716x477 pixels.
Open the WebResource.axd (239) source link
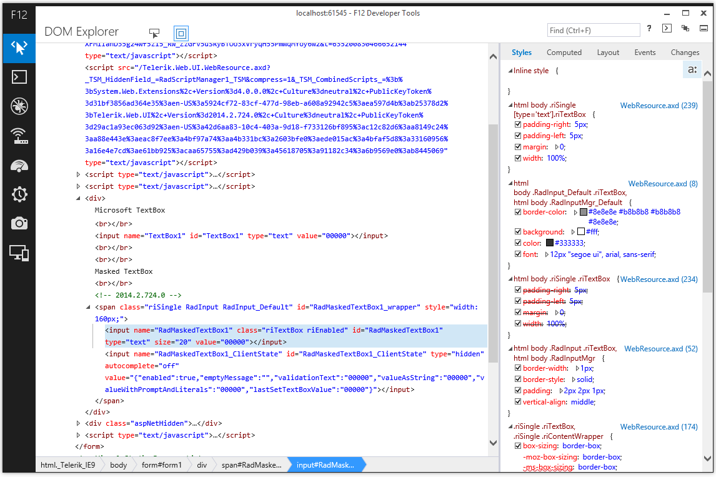(659, 106)
